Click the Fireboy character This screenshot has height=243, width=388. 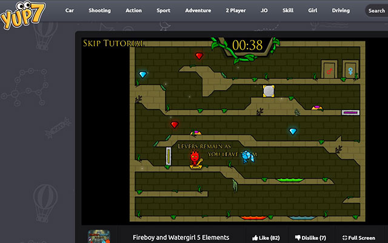click(195, 157)
